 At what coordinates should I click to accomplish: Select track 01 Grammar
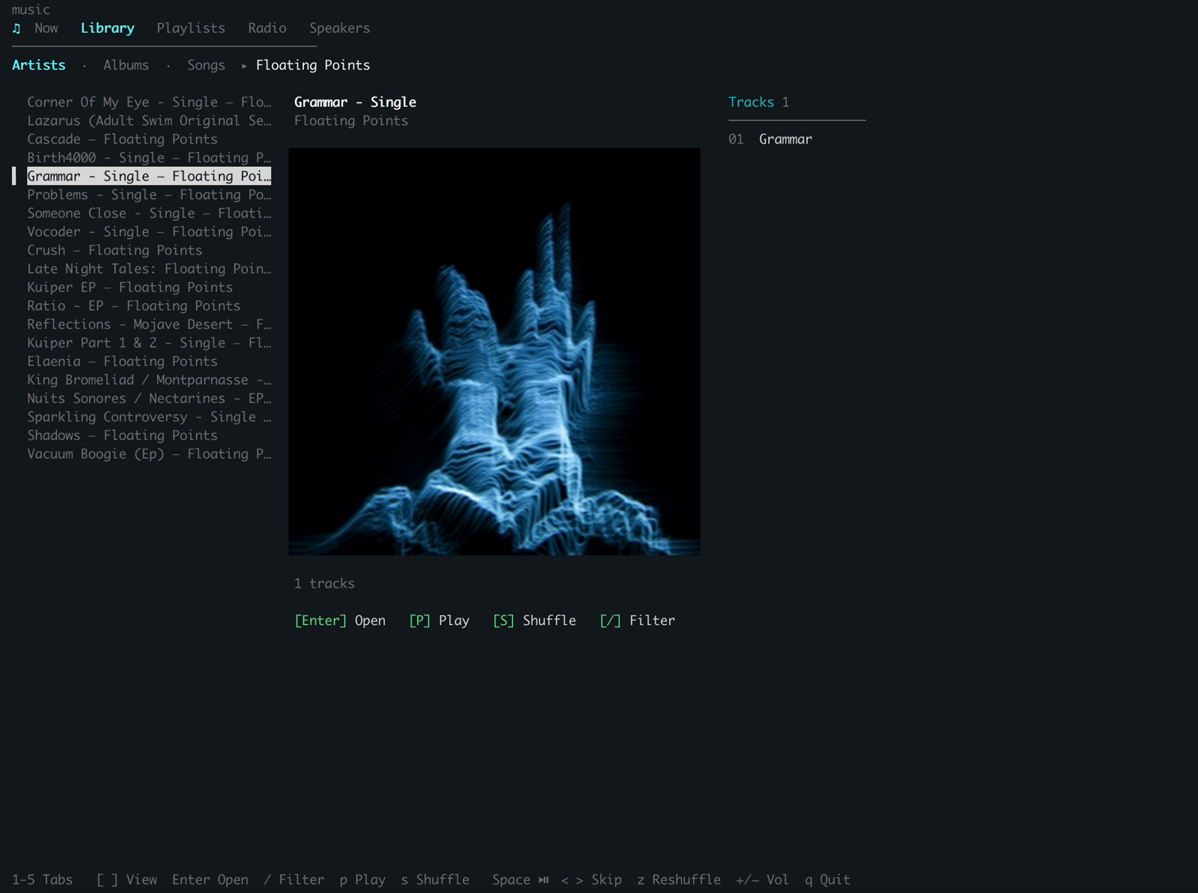click(x=770, y=139)
